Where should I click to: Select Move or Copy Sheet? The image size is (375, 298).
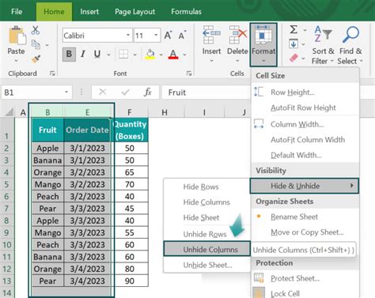(x=305, y=232)
